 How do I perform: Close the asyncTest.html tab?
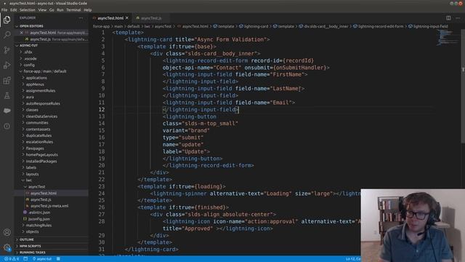coord(127,18)
